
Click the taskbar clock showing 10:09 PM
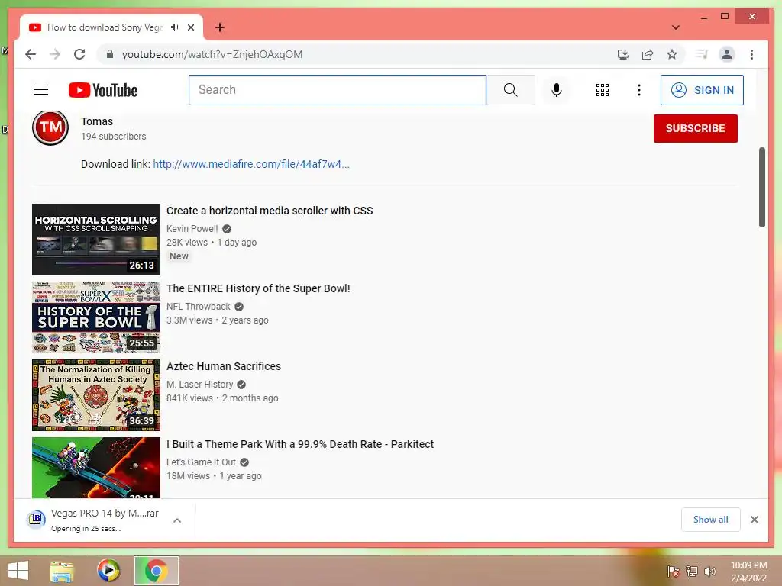click(x=749, y=572)
